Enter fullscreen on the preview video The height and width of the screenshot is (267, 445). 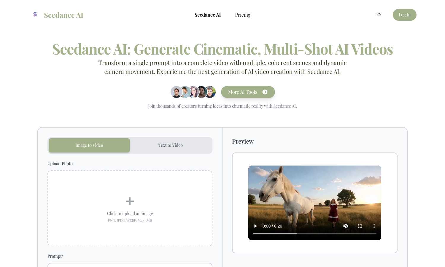(360, 226)
